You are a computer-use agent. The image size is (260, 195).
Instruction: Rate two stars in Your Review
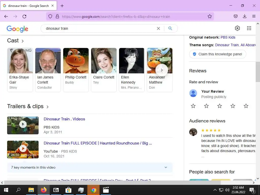(206, 106)
